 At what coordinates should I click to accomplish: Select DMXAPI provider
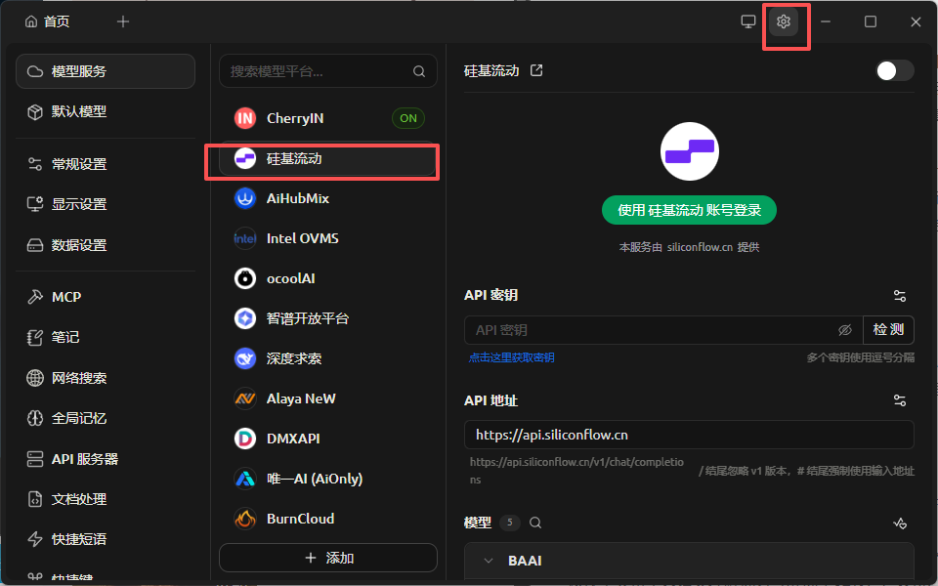[328, 439]
